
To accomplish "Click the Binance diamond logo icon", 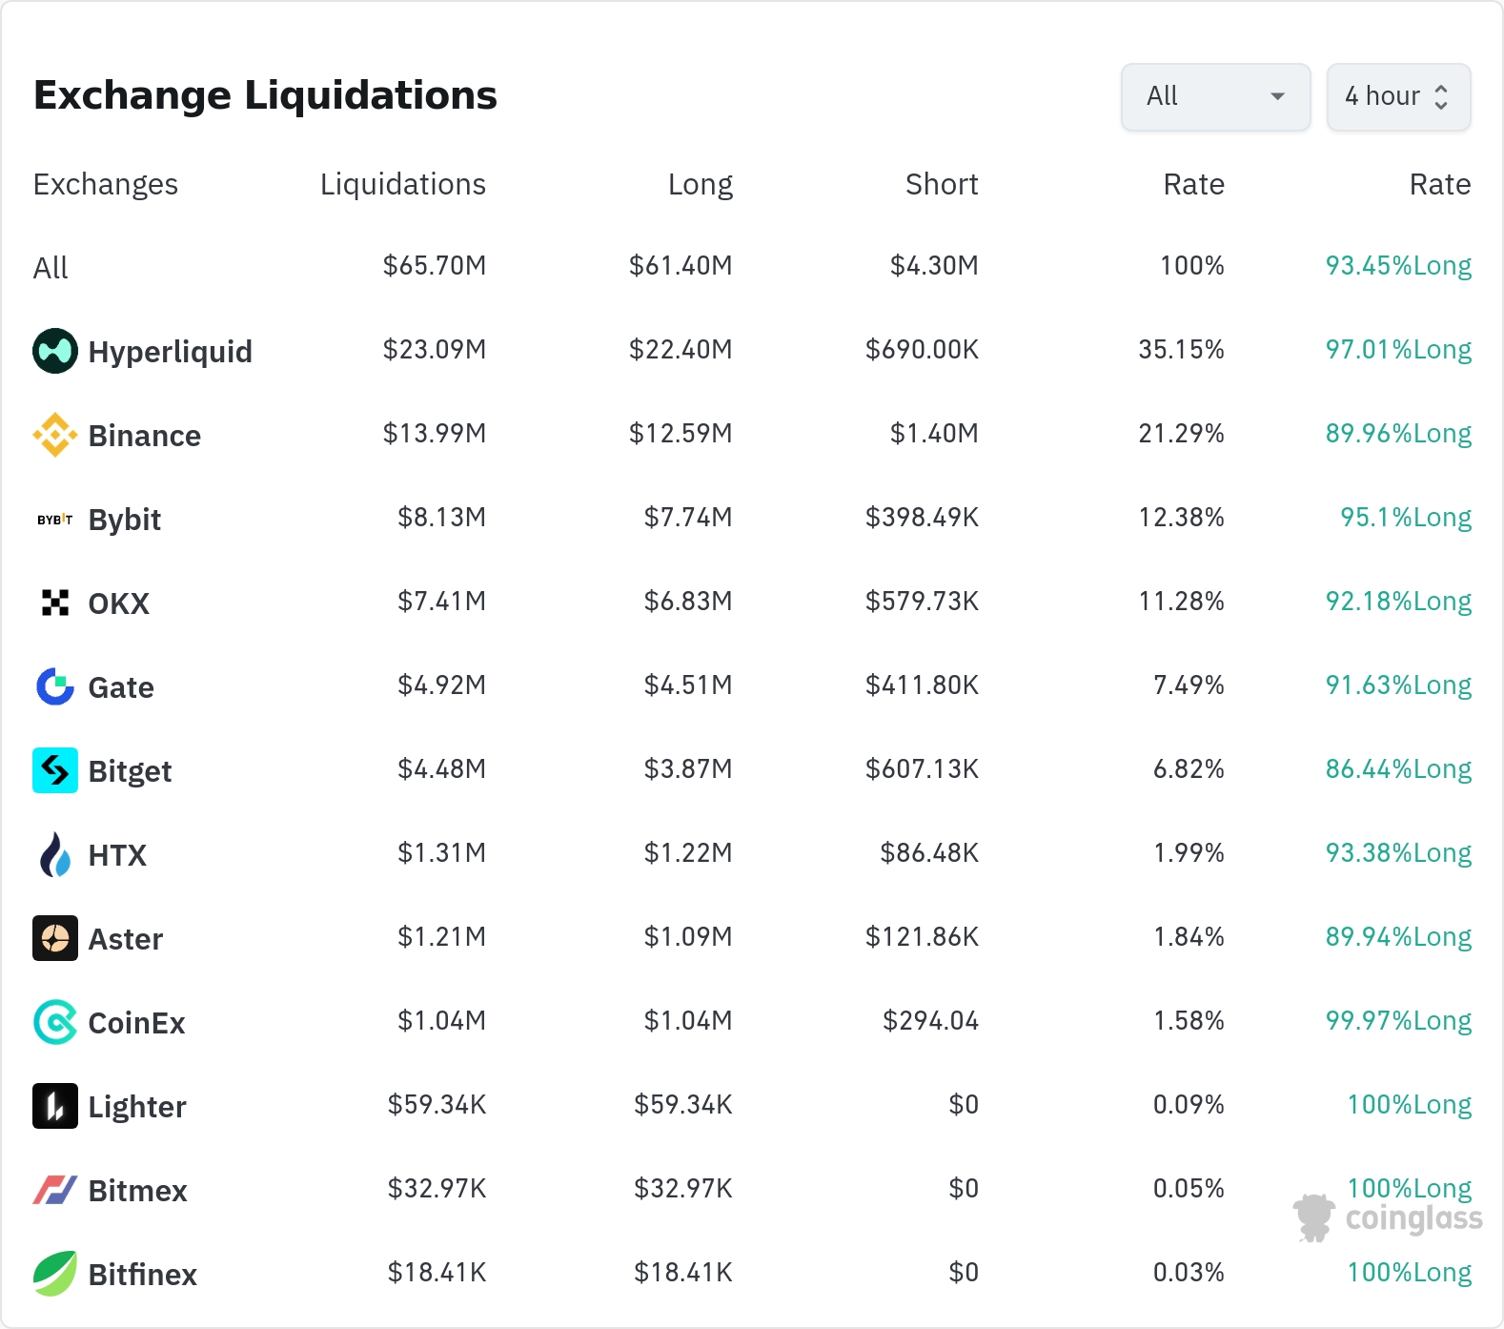I will click(55, 435).
